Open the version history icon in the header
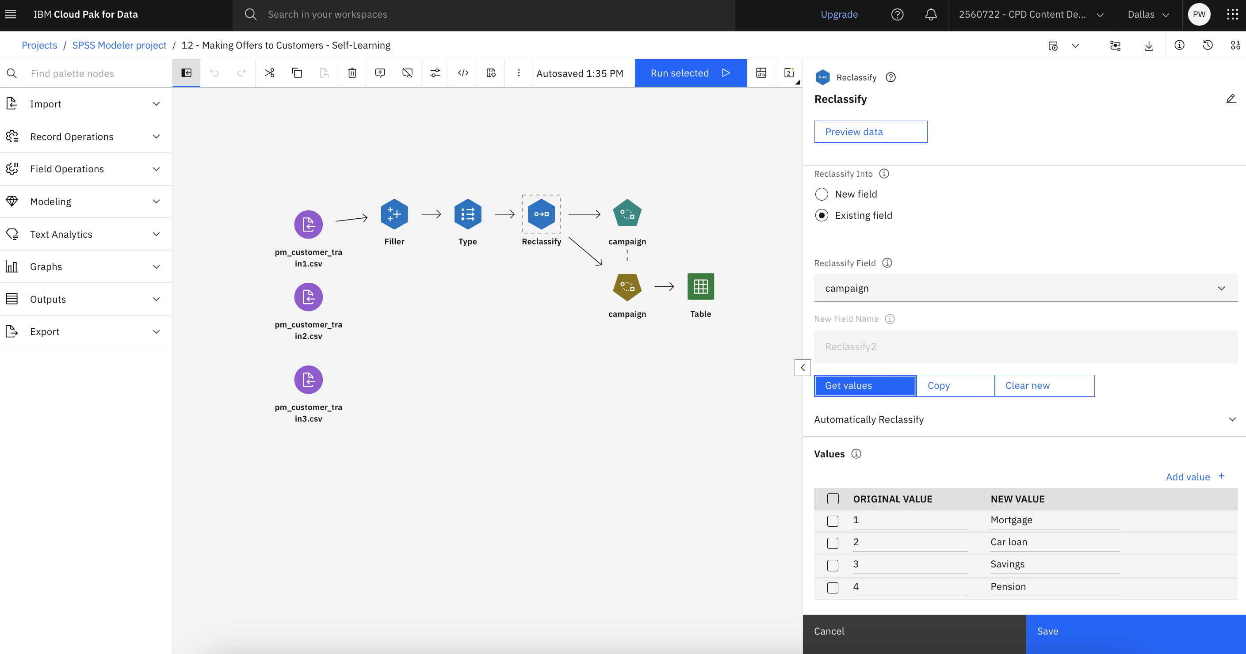Viewport: 1246px width, 654px height. coord(1207,45)
